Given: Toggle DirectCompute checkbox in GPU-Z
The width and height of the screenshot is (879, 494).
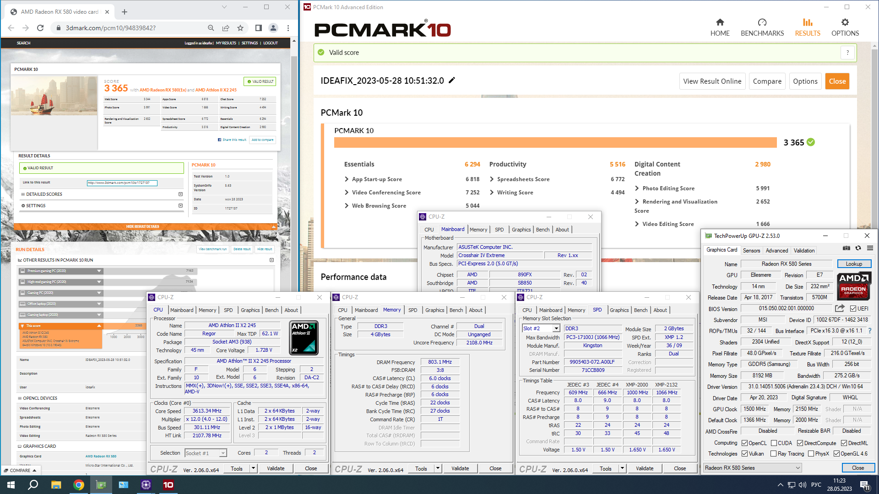Looking at the screenshot, I should (x=800, y=443).
